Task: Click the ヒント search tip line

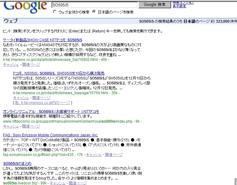Action: (x=83, y=31)
